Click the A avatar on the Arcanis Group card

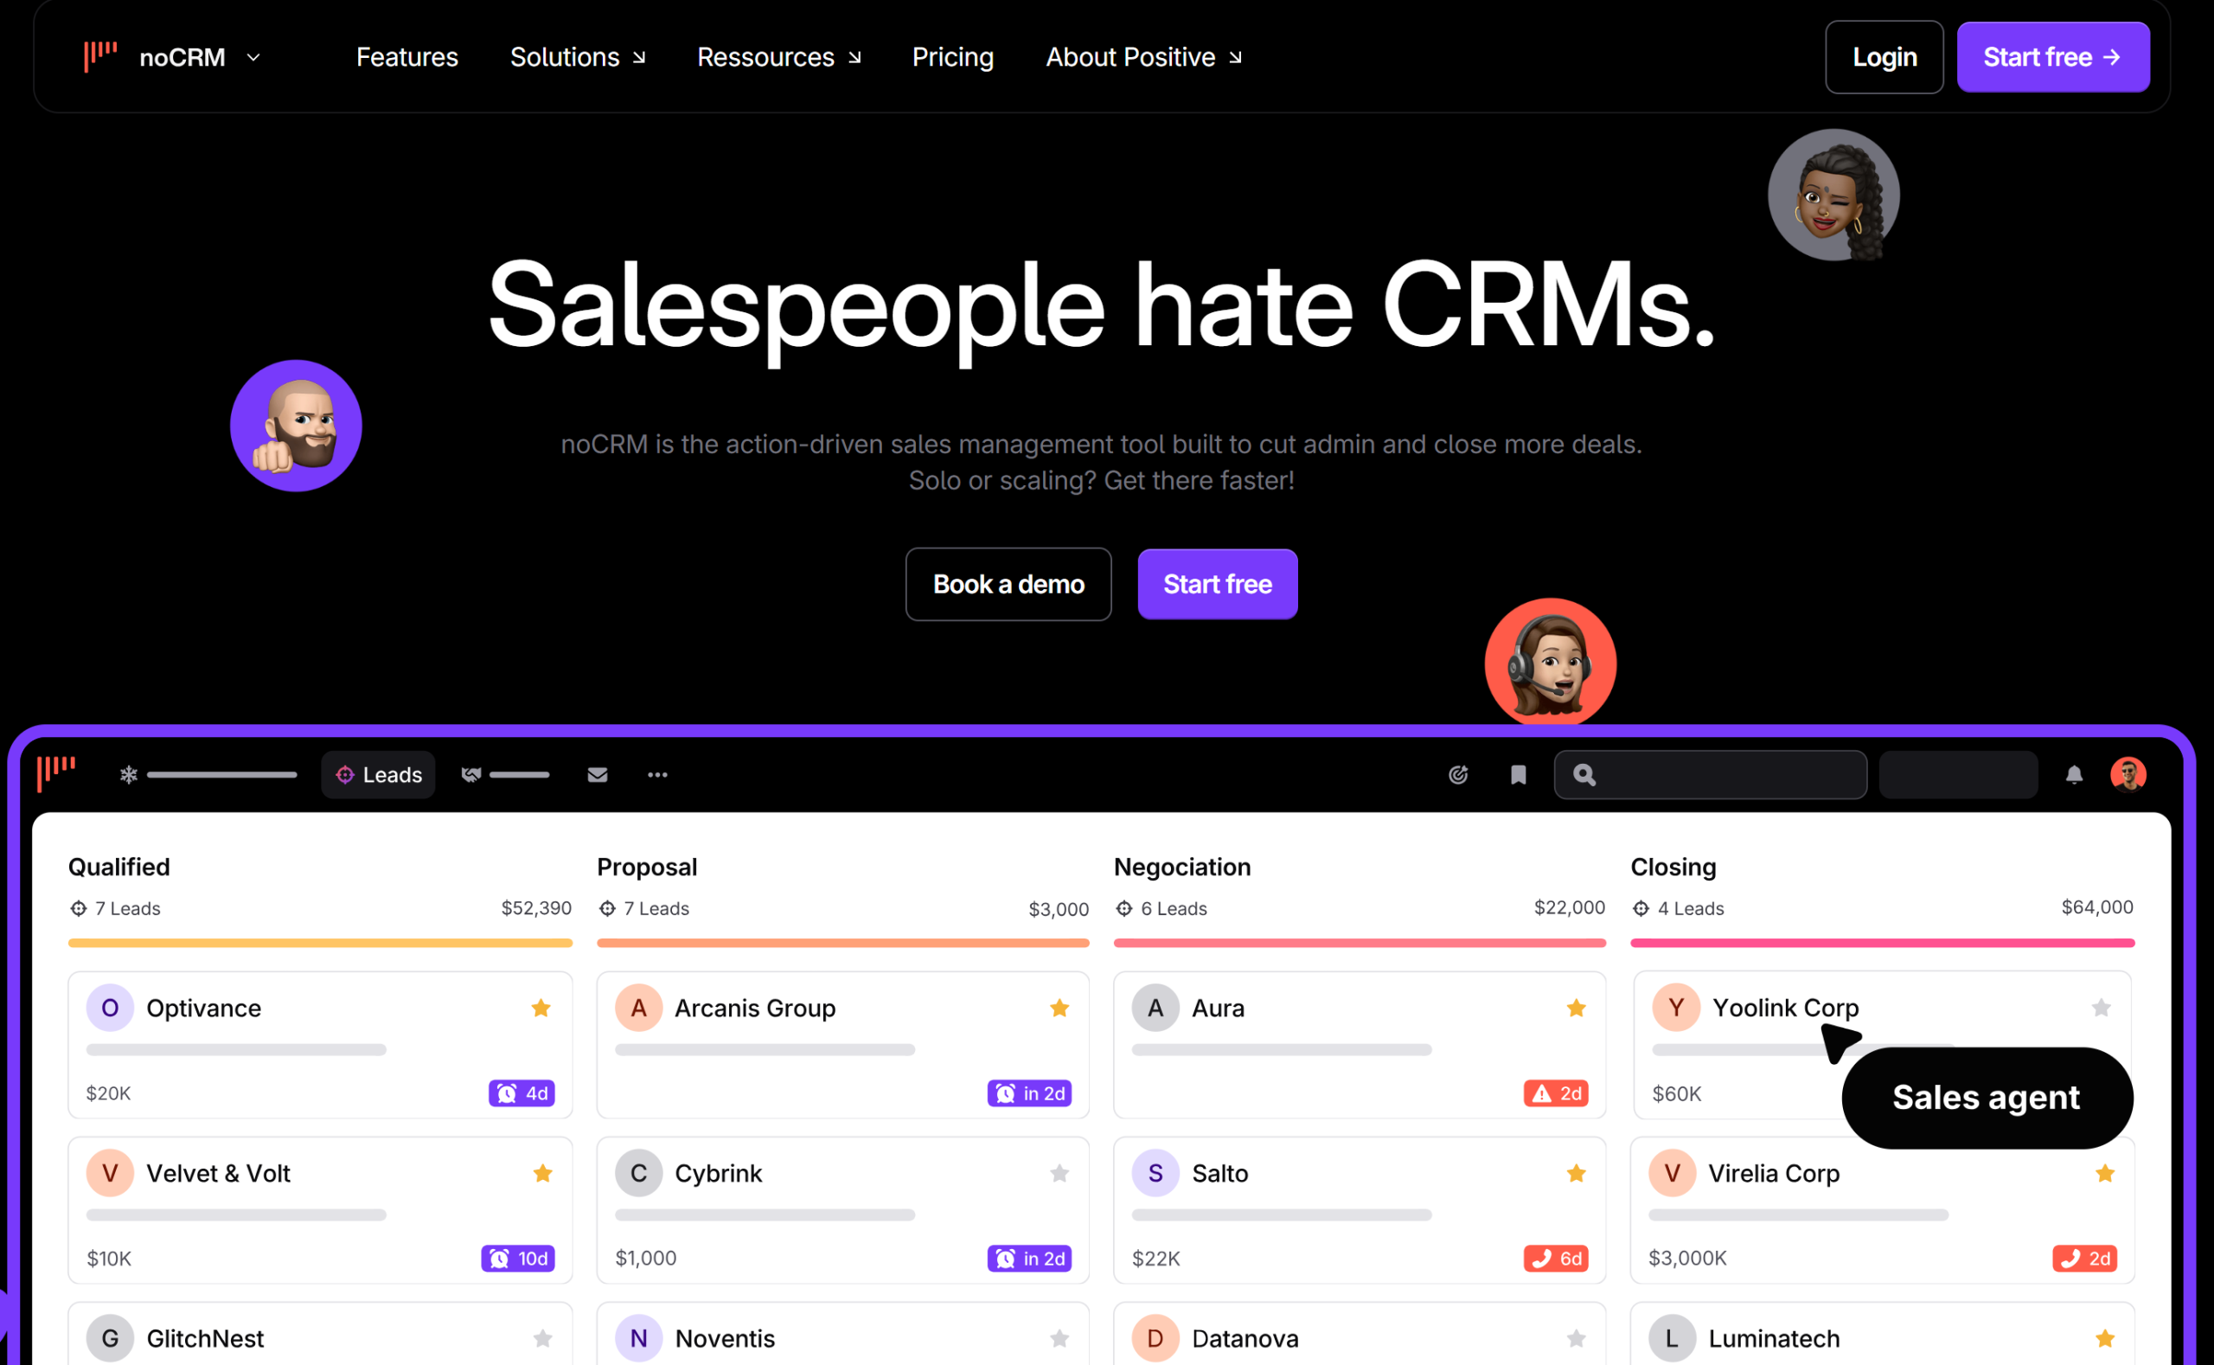tap(639, 1008)
